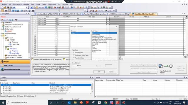The height and width of the screenshot is (105, 188).
Task: Select Double Word[Signed] data type
Action: 98,36
